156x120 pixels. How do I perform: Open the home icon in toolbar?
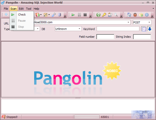pos(129,15)
